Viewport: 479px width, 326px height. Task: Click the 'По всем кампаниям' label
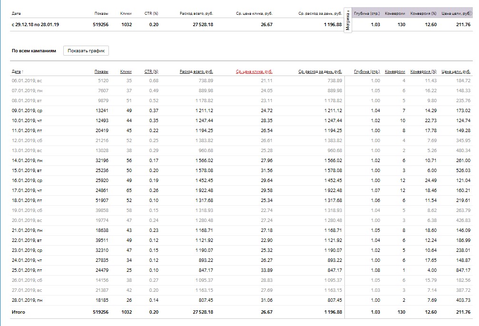(x=34, y=51)
